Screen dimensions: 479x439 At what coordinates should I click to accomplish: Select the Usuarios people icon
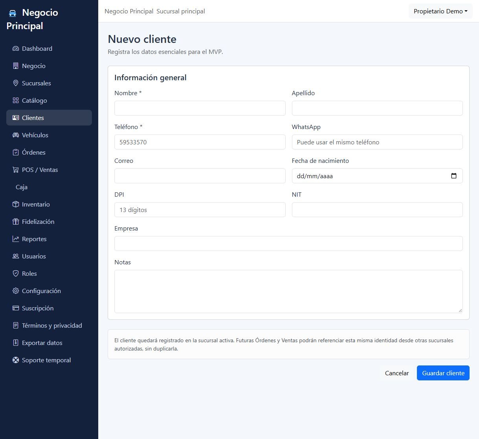16,256
